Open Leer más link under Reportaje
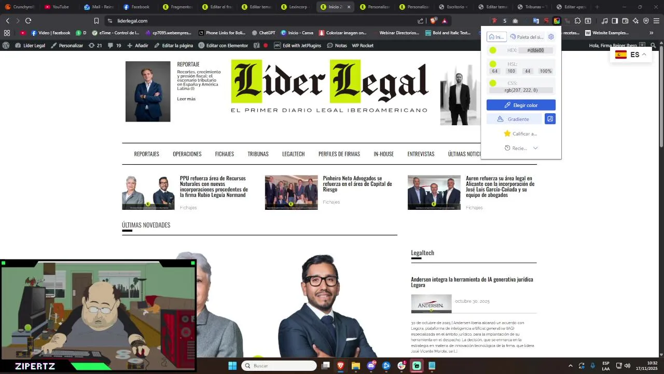The width and height of the screenshot is (664, 374). pos(186,99)
